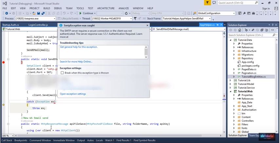Click the Continue debugging button
280x143 pixels.
86,13
